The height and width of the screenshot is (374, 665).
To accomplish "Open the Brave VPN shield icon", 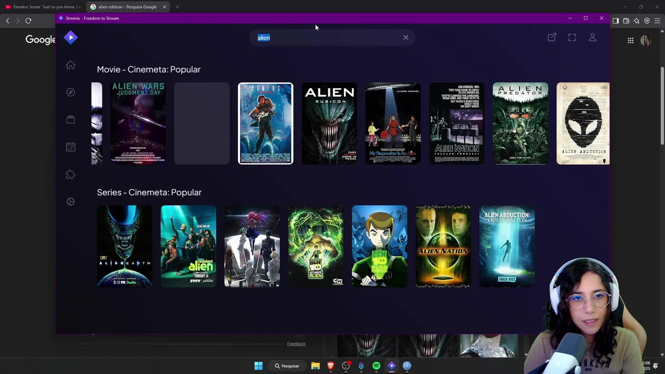I will tap(647, 21).
